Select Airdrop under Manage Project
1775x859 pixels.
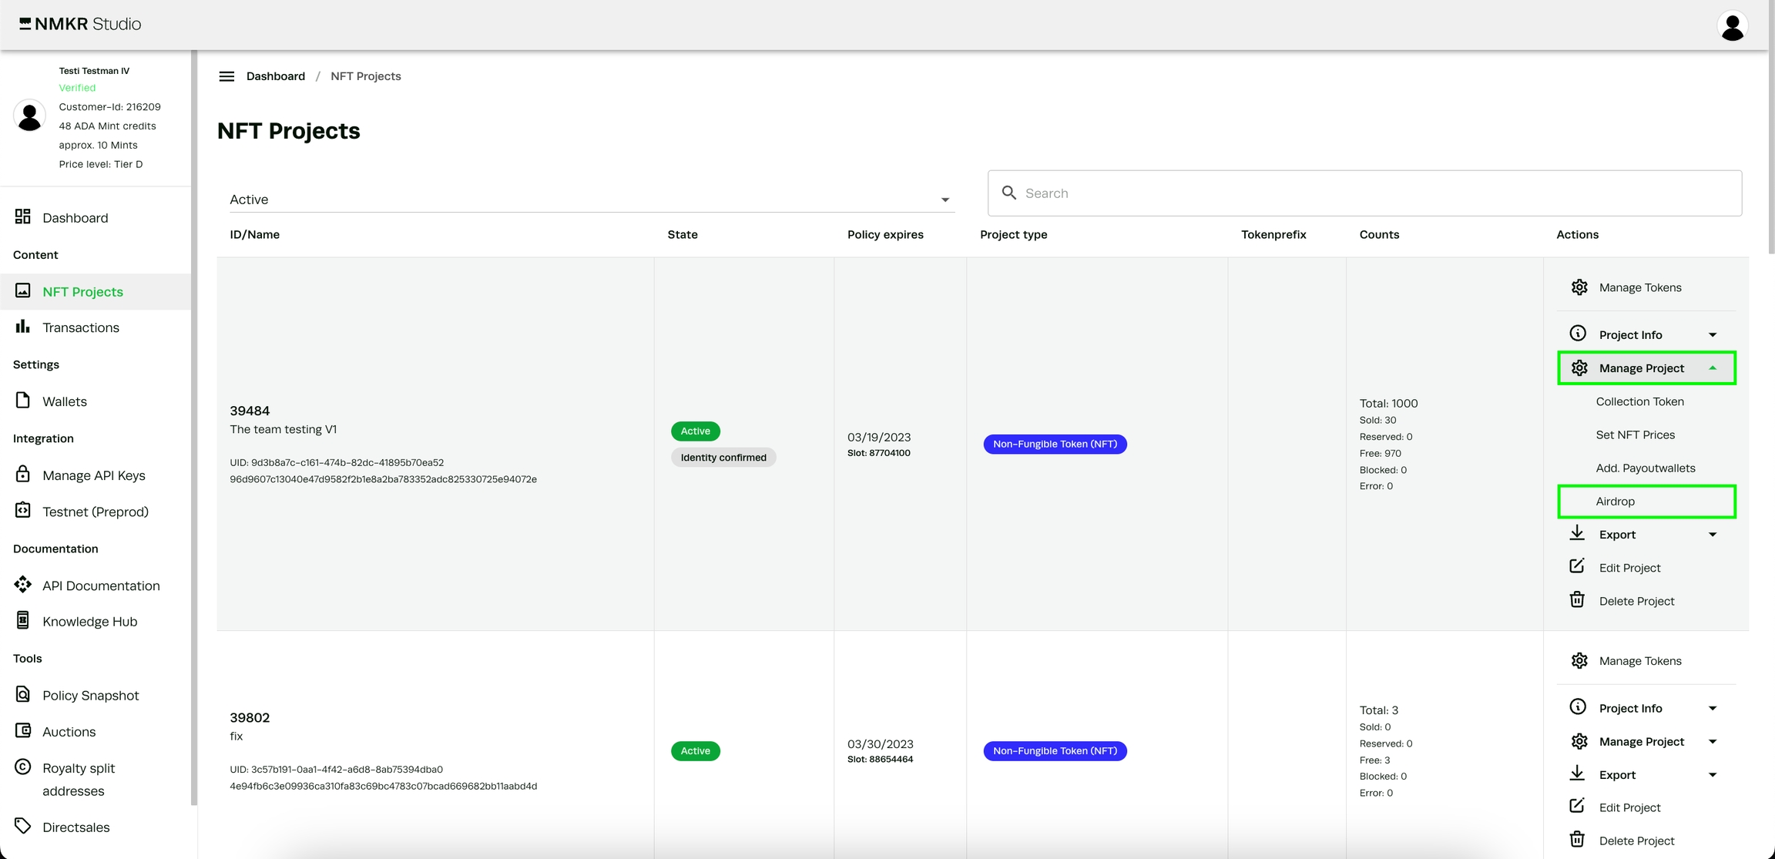[x=1616, y=502]
